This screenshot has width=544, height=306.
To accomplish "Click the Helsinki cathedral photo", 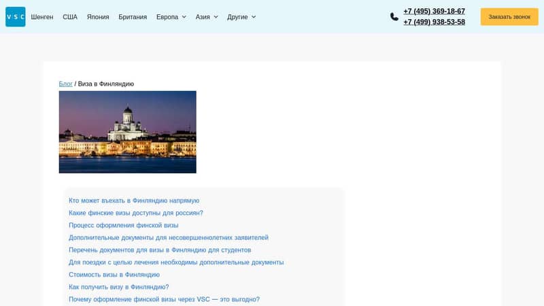I will point(128,132).
